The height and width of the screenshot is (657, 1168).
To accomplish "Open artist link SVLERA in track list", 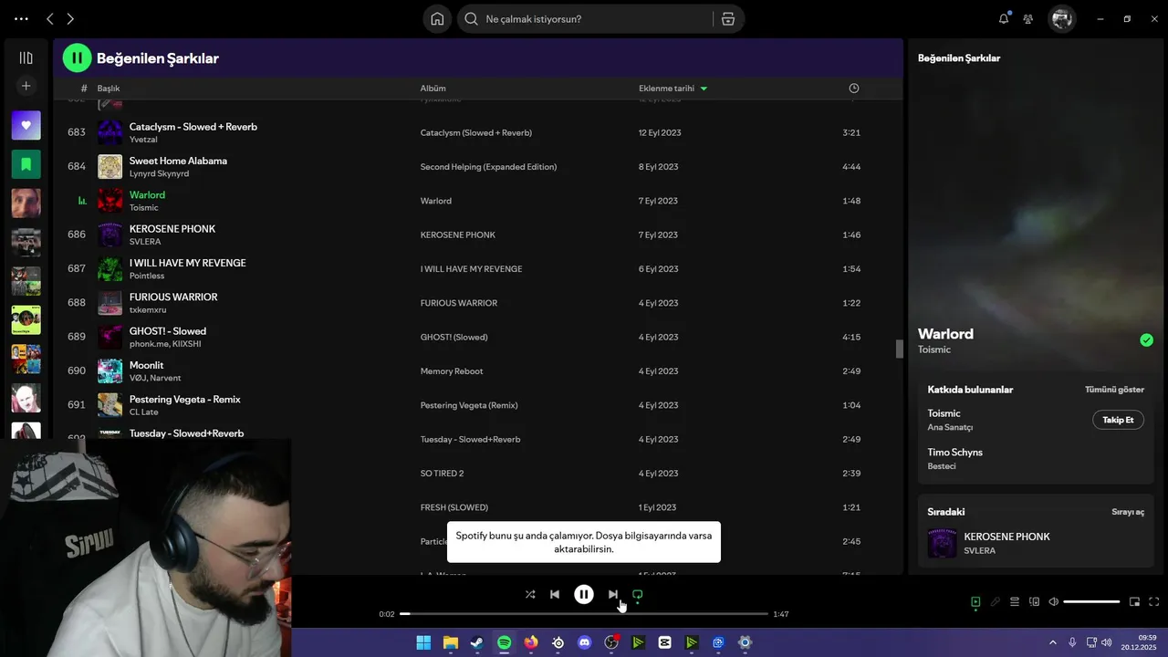I will [145, 242].
